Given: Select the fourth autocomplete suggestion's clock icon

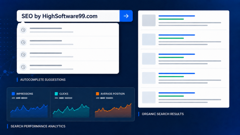Looking at the screenshot, I should 23,67.
